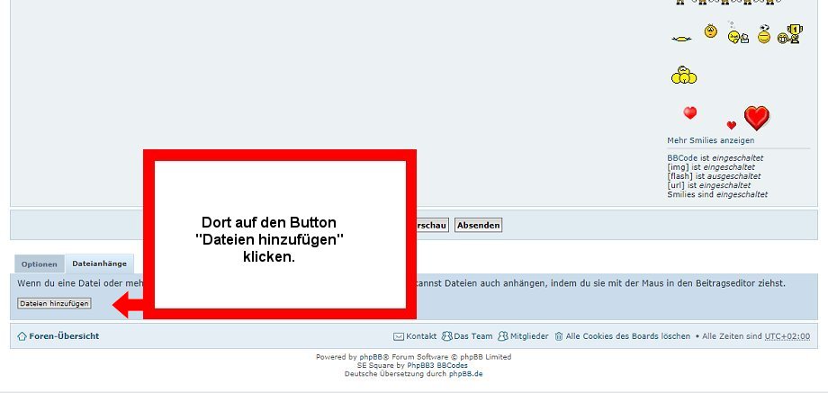Open the BBCode help link
Screen dimensions: 828x393
coord(678,158)
